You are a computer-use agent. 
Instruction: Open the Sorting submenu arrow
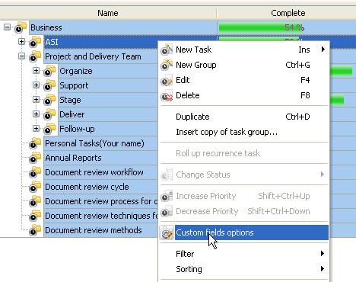323,268
